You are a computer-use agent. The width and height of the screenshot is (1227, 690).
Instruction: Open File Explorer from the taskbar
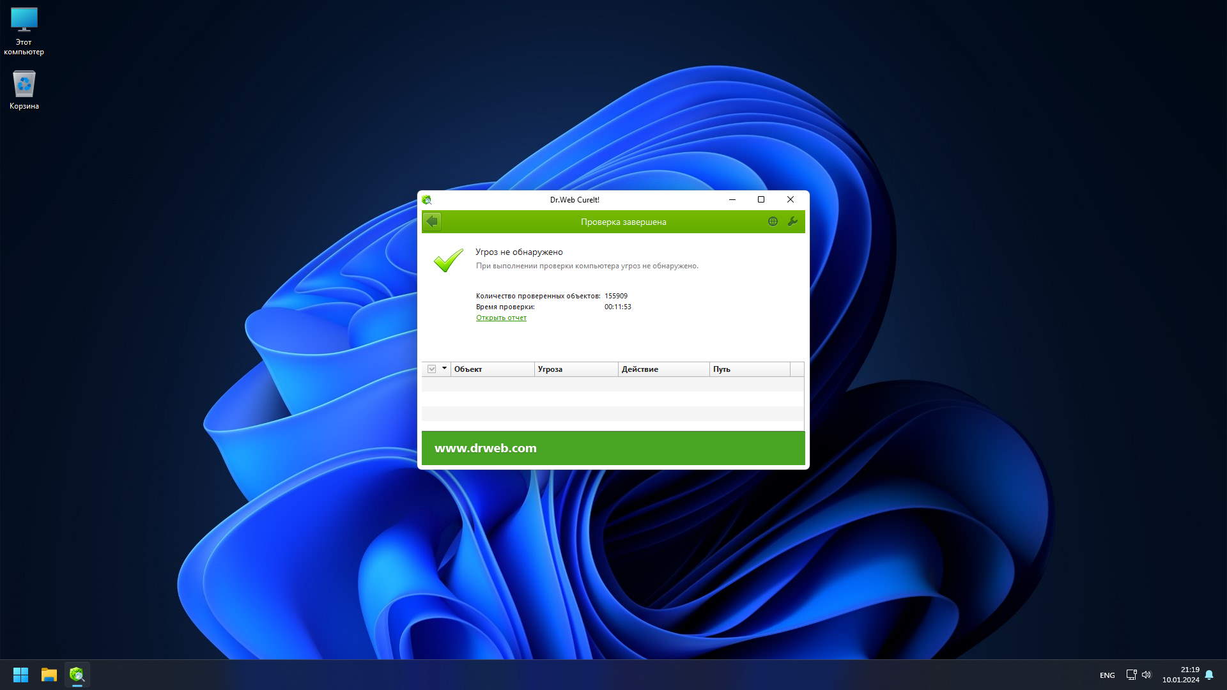[49, 675]
